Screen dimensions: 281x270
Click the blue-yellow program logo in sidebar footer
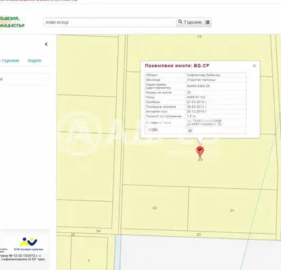click(28, 244)
